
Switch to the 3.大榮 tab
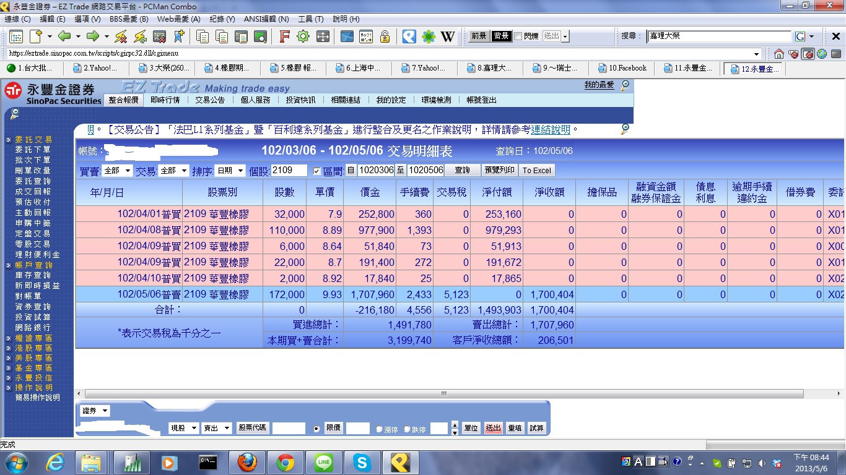163,68
